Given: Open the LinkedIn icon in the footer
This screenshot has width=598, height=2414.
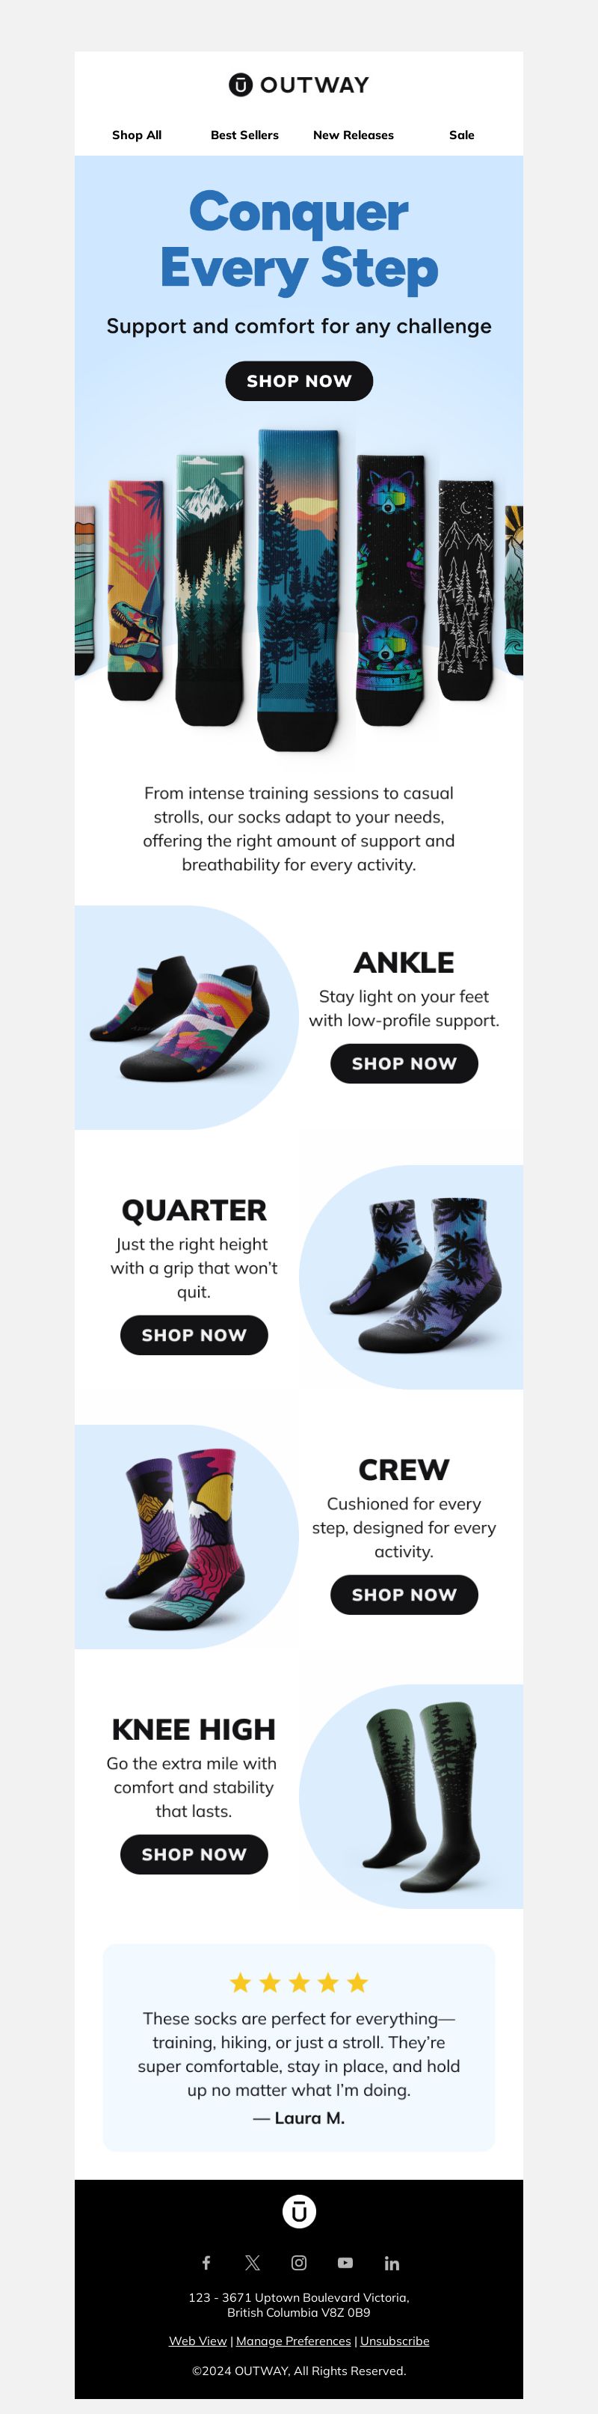Looking at the screenshot, I should pyautogui.click(x=392, y=2263).
